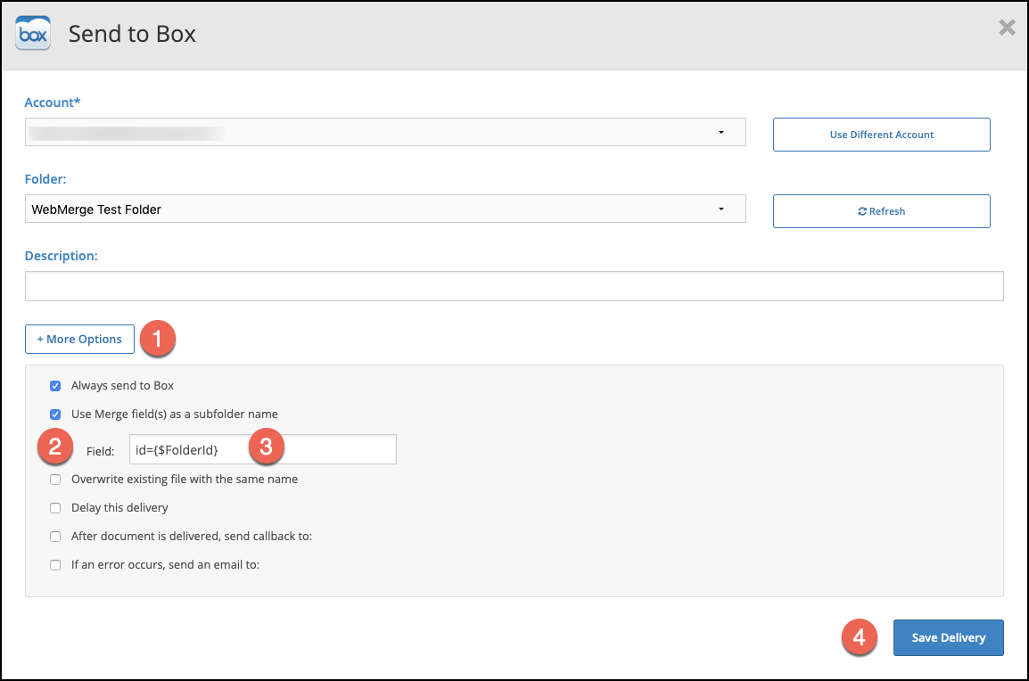
Task: Expand the More Options section
Action: (x=79, y=340)
